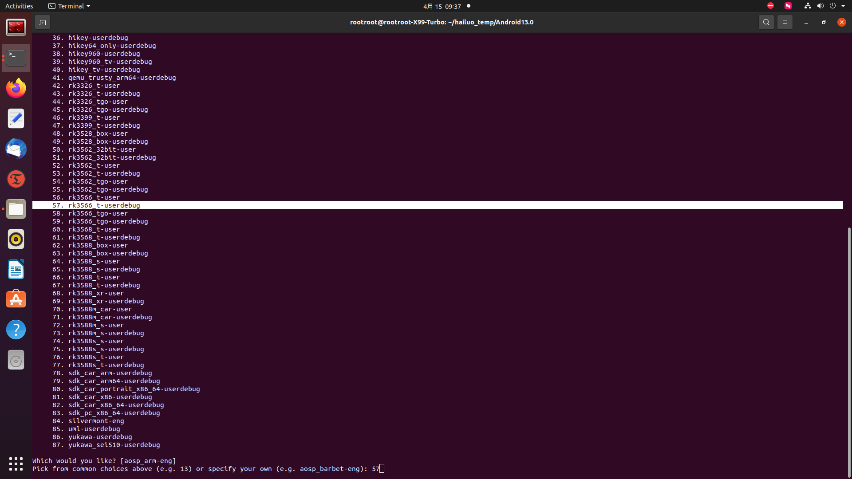The image size is (852, 479).
Task: Open the system status menu arrow
Action: tap(843, 6)
